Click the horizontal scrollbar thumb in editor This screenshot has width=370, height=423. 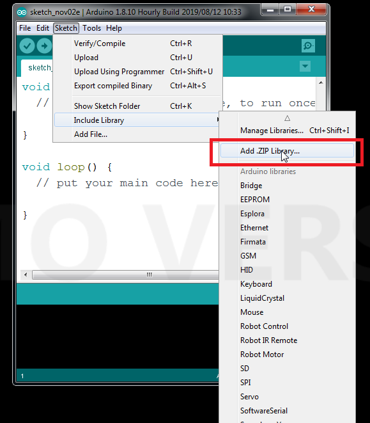(x=126, y=275)
